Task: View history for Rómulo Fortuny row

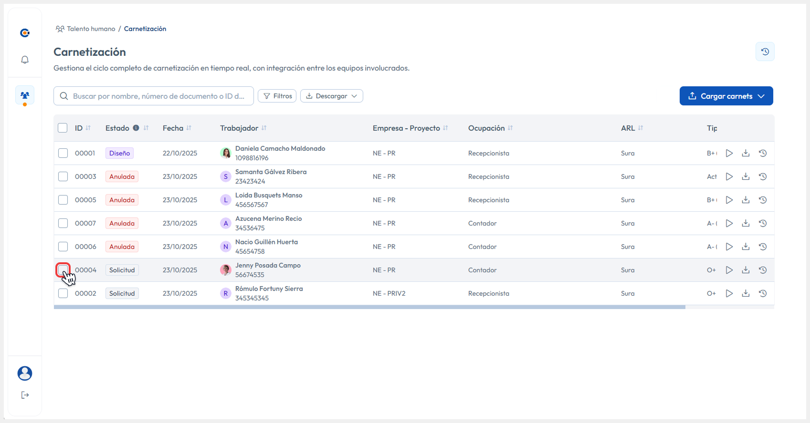Action: pos(763,293)
